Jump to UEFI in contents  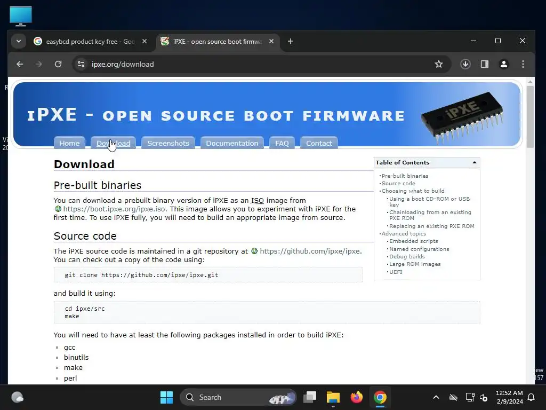[396, 272]
